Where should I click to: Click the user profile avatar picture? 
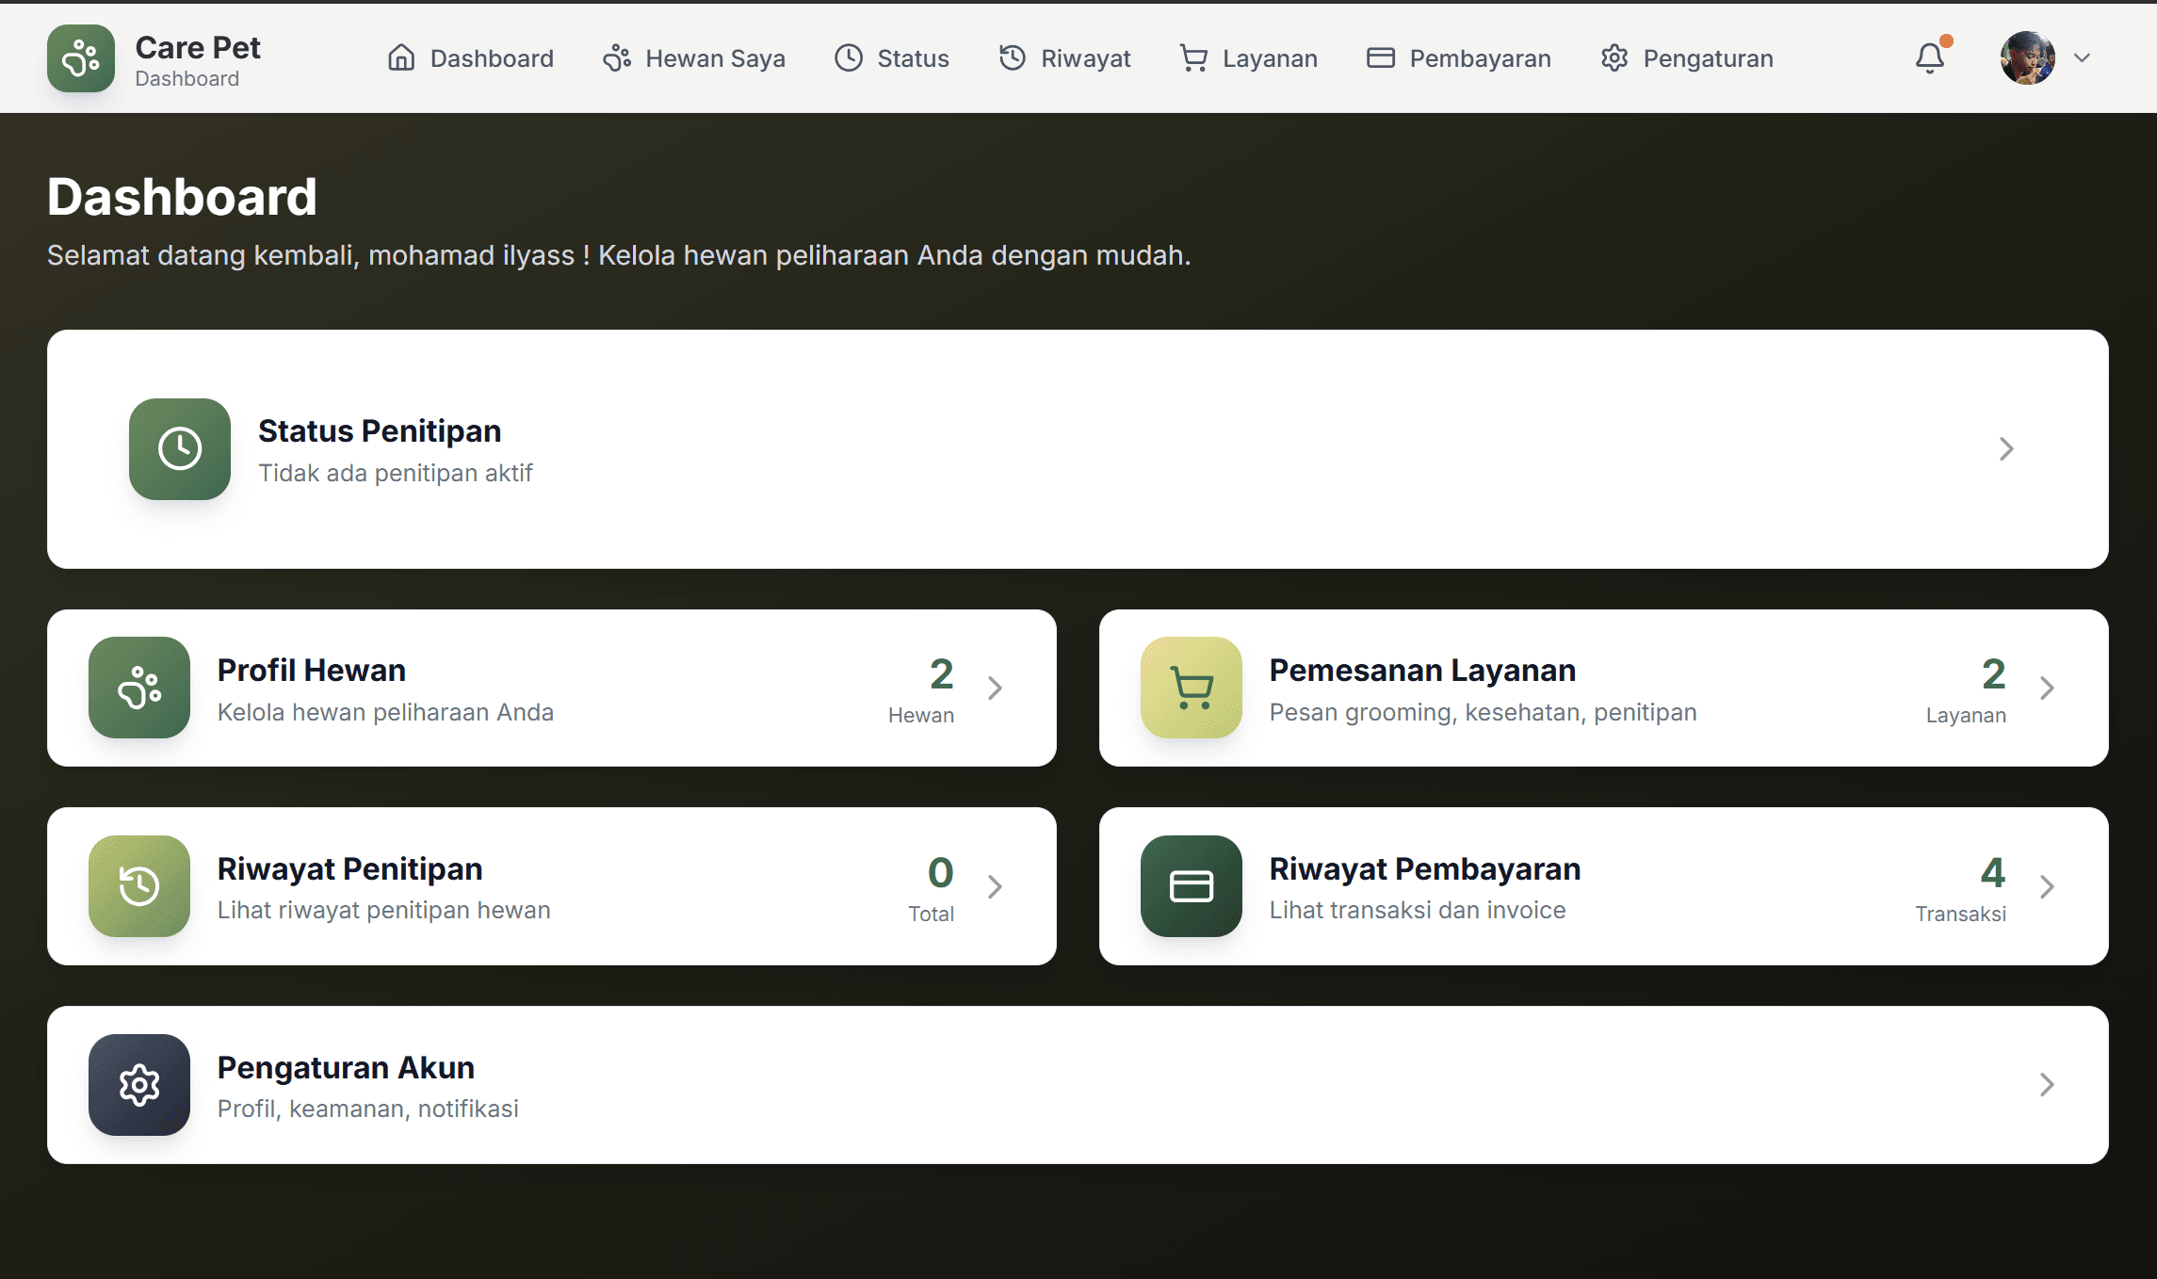point(2028,58)
